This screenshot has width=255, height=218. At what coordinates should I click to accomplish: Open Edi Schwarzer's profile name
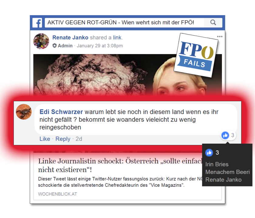pos(61,112)
